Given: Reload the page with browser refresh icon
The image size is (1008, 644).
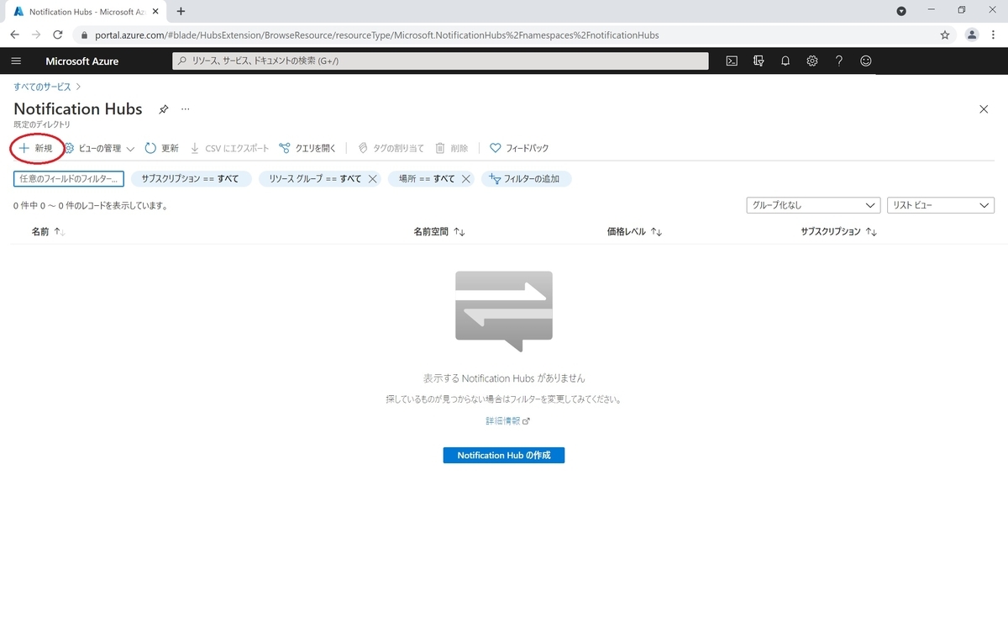Looking at the screenshot, I should [x=58, y=34].
